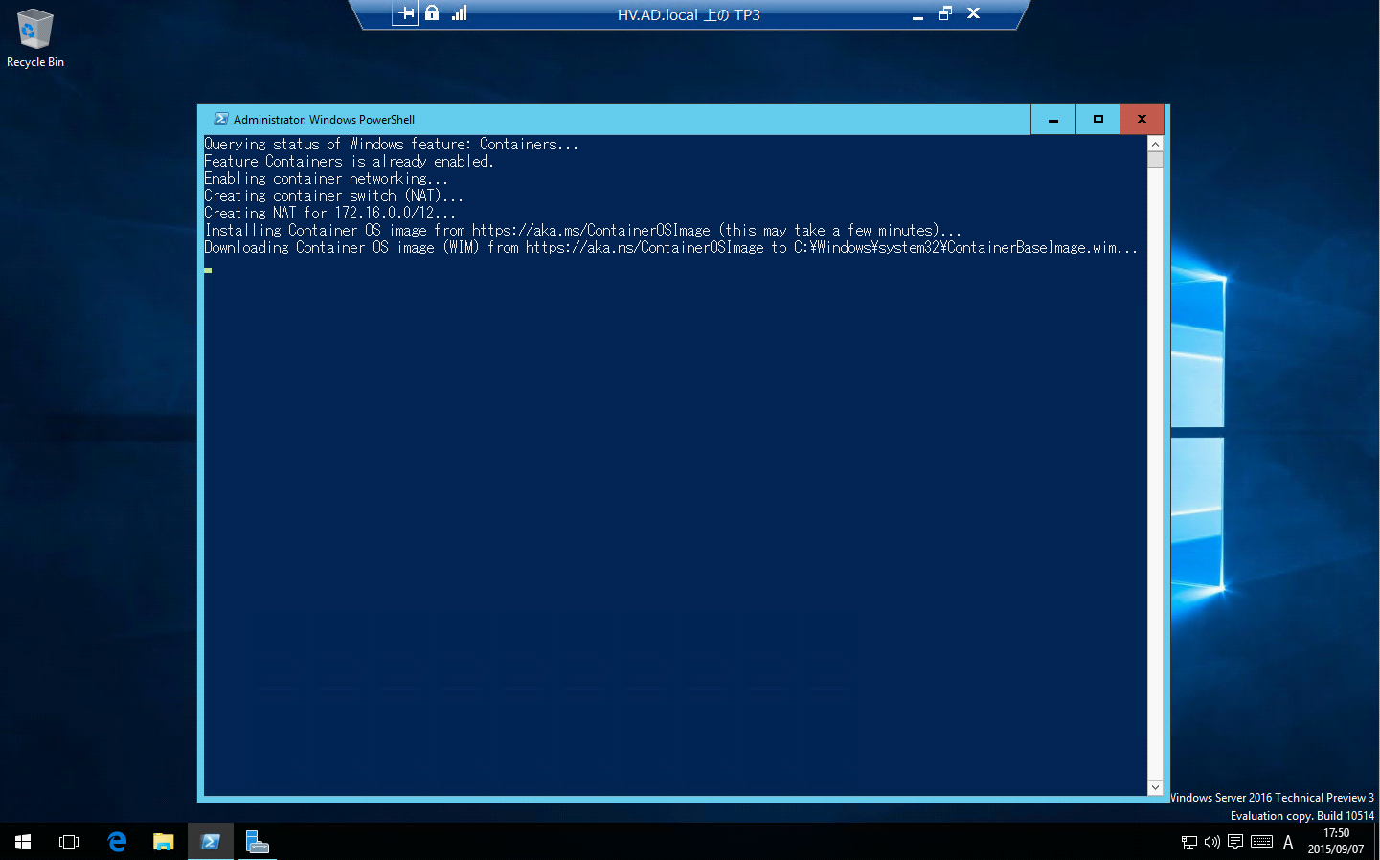The width and height of the screenshot is (1380, 860).
Task: Open the clock showing 17:50
Action: pyautogui.click(x=1336, y=842)
